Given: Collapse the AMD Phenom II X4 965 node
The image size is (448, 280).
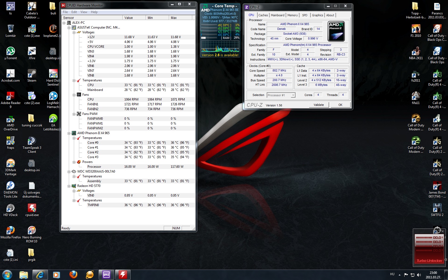Looking at the screenshot, I should click(x=69, y=133).
